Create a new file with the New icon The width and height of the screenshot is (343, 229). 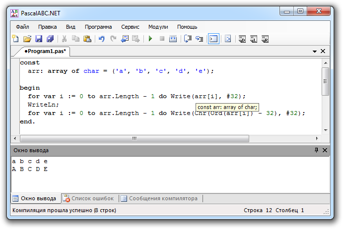coord(15,39)
